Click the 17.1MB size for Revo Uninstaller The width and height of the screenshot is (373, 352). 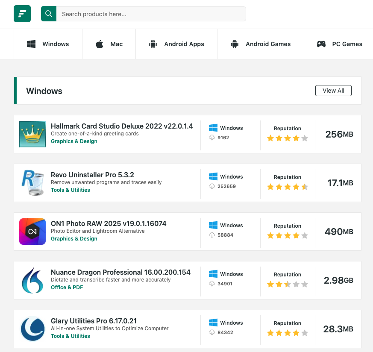point(340,183)
